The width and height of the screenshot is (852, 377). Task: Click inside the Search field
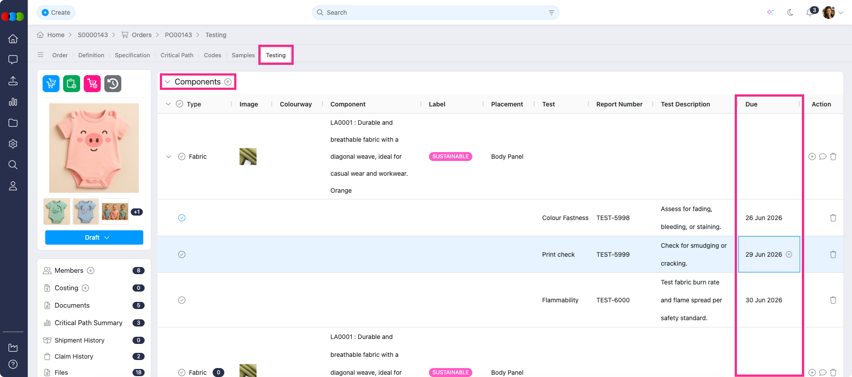pos(435,13)
